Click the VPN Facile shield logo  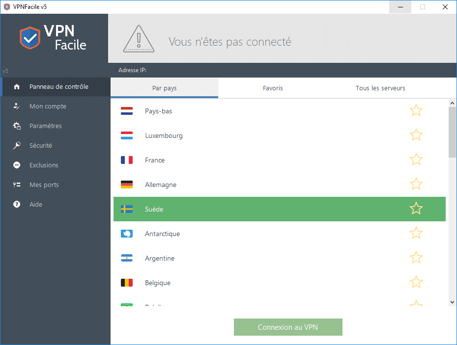(29, 37)
